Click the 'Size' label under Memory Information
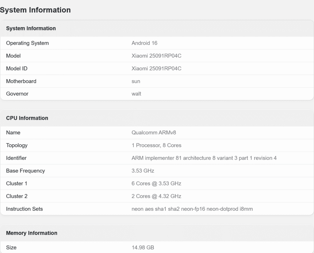Image resolution: width=314 pixels, height=253 pixels. (x=11, y=247)
